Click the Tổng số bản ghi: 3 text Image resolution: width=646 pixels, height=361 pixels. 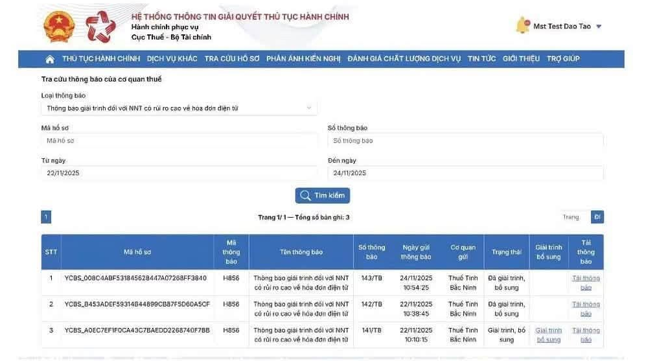click(x=322, y=217)
